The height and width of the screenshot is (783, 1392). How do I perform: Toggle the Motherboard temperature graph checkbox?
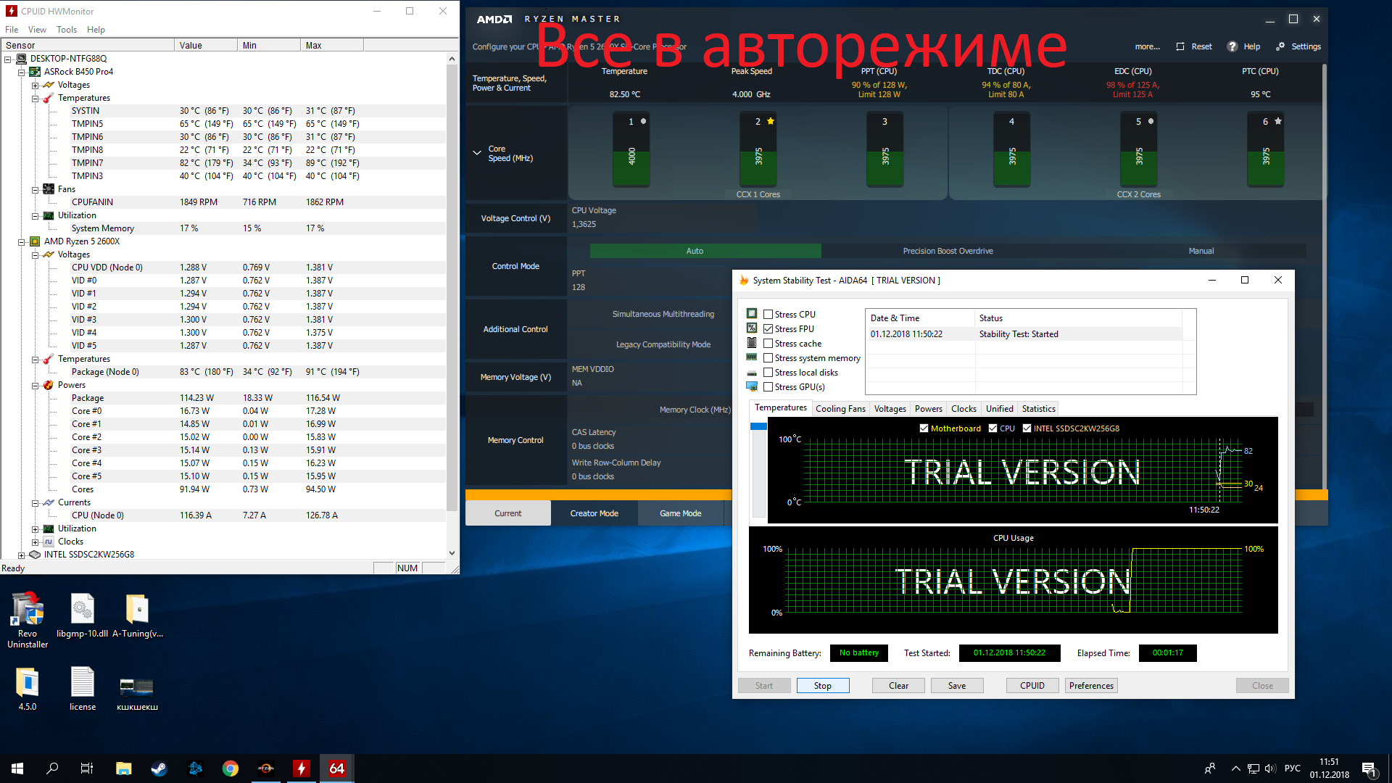click(x=924, y=428)
